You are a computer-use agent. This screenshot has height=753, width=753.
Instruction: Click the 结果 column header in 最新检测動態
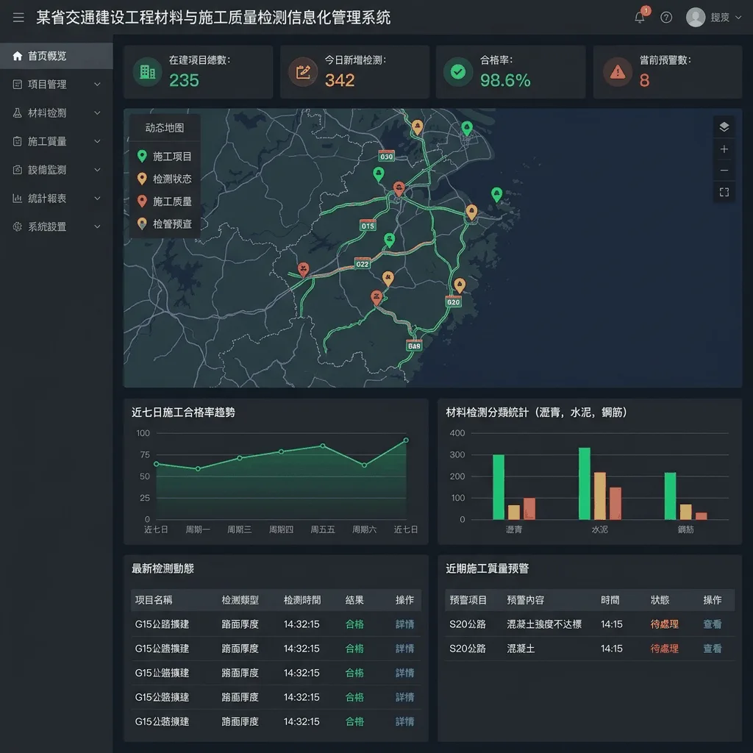coord(354,600)
